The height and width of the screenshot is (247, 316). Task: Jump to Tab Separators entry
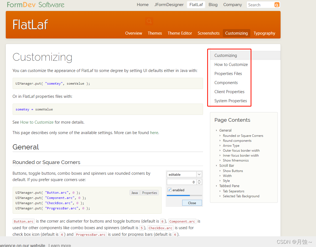[x=233, y=191]
